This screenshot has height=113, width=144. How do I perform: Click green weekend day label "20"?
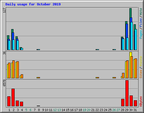click(89, 110)
